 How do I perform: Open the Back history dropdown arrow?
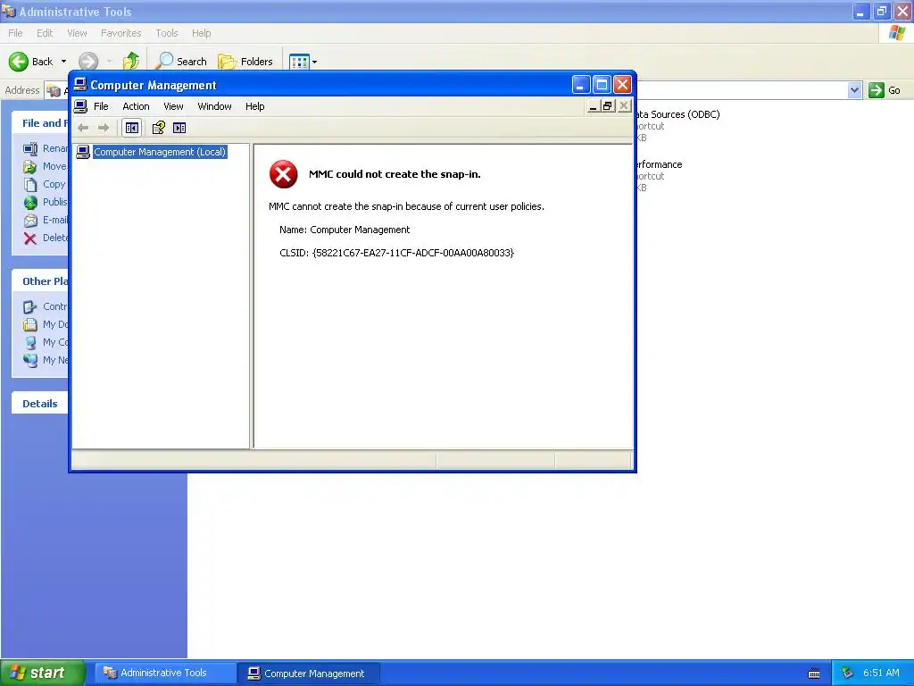(63, 62)
